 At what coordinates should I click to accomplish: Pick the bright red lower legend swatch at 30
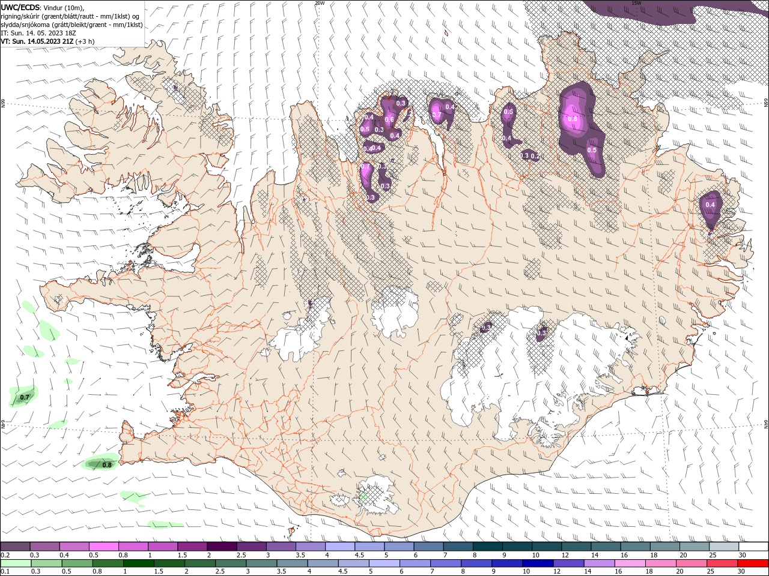coord(753,563)
